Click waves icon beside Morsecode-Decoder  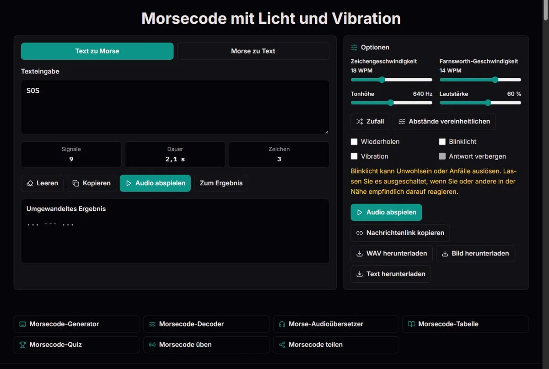click(x=152, y=324)
